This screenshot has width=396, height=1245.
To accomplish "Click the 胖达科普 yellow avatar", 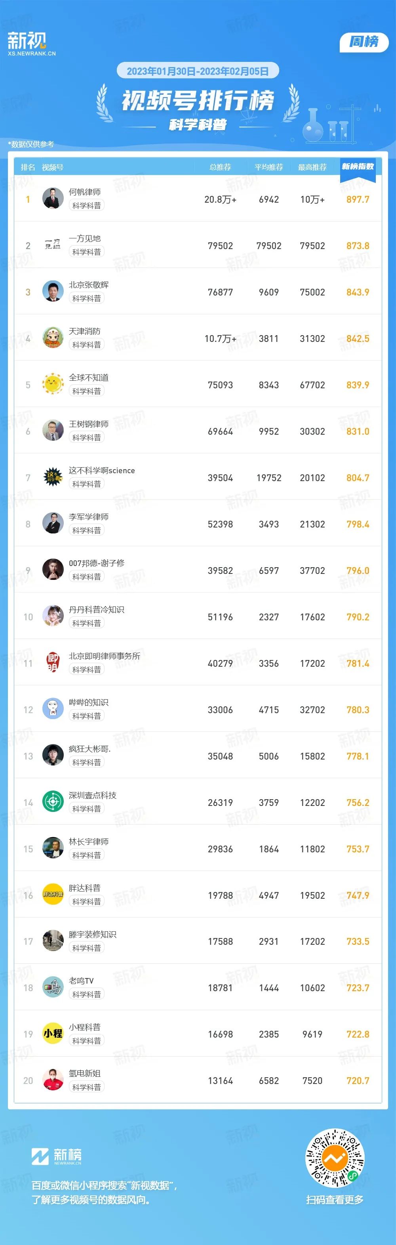I will click(53, 895).
